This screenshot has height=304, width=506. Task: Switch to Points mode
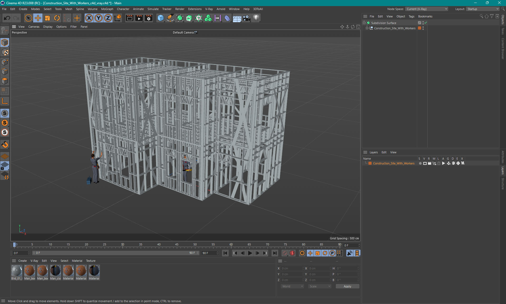click(5, 62)
